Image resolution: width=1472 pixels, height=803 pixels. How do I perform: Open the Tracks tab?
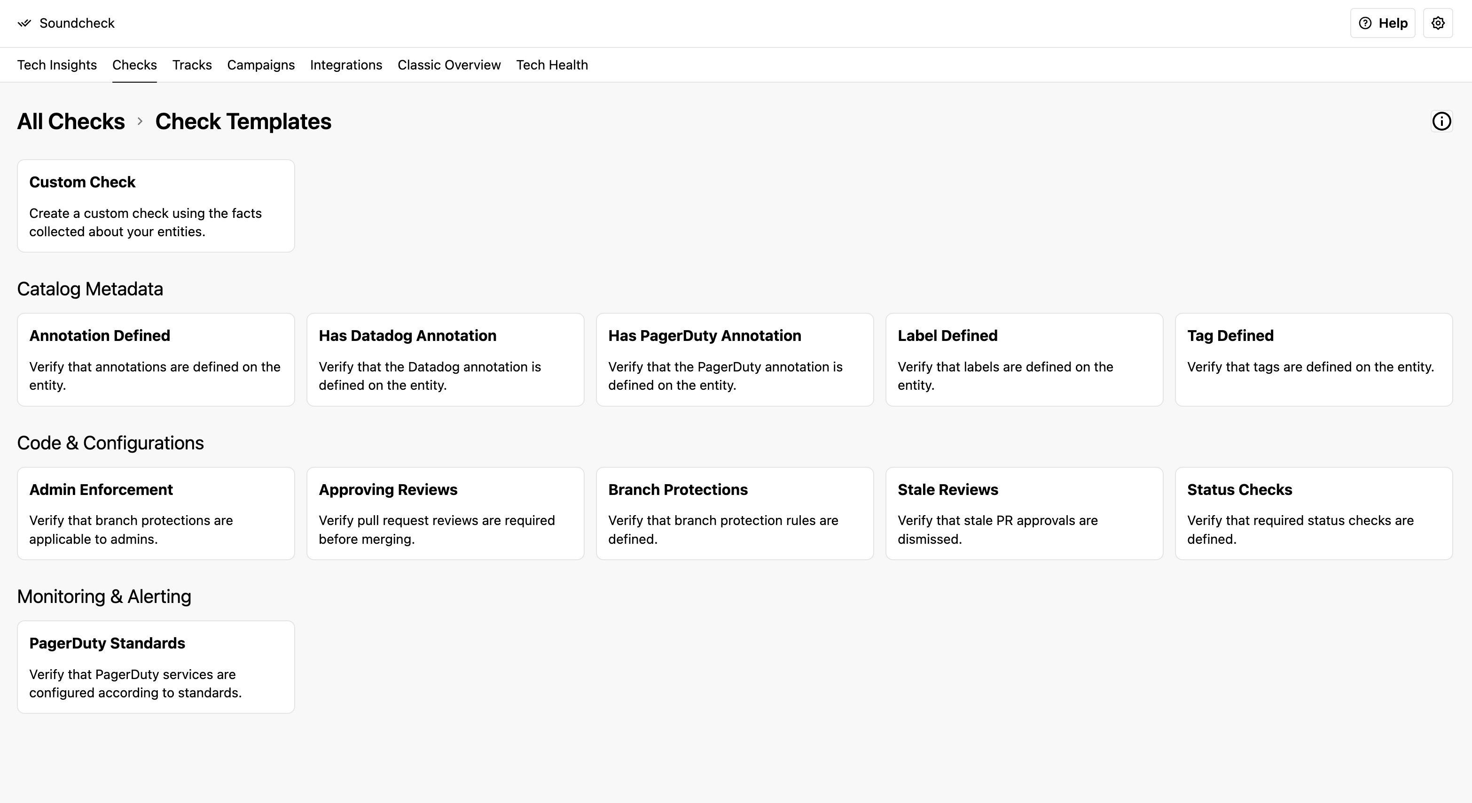pos(192,65)
